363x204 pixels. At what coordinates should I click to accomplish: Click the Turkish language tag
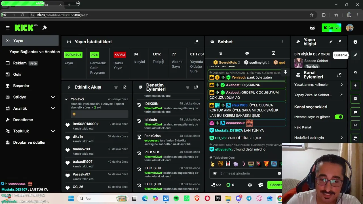pos(312,67)
